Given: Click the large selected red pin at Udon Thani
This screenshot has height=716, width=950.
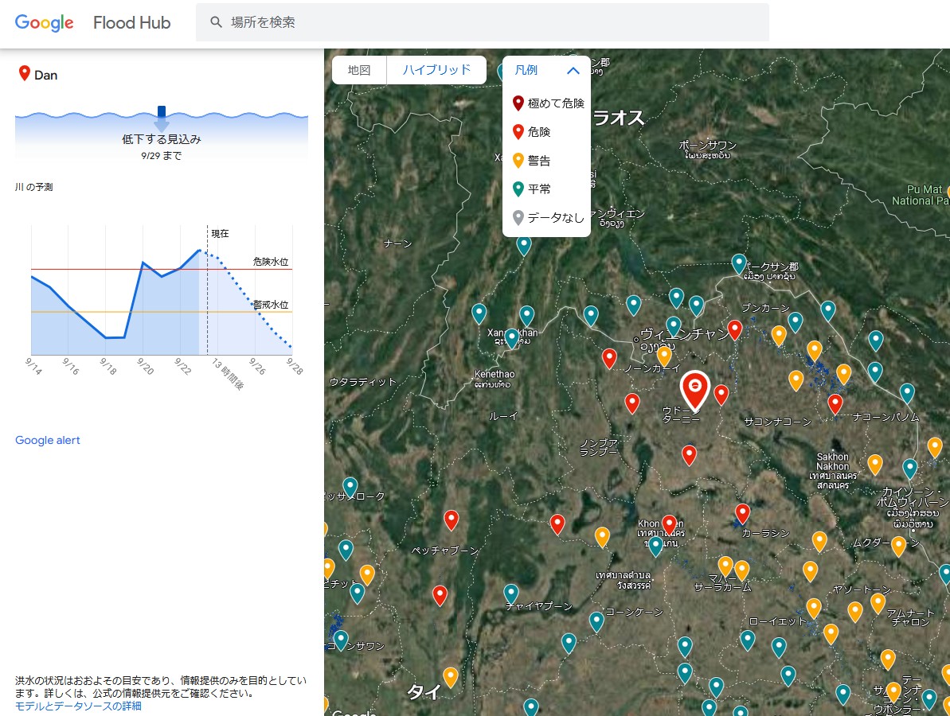Looking at the screenshot, I should [x=695, y=390].
